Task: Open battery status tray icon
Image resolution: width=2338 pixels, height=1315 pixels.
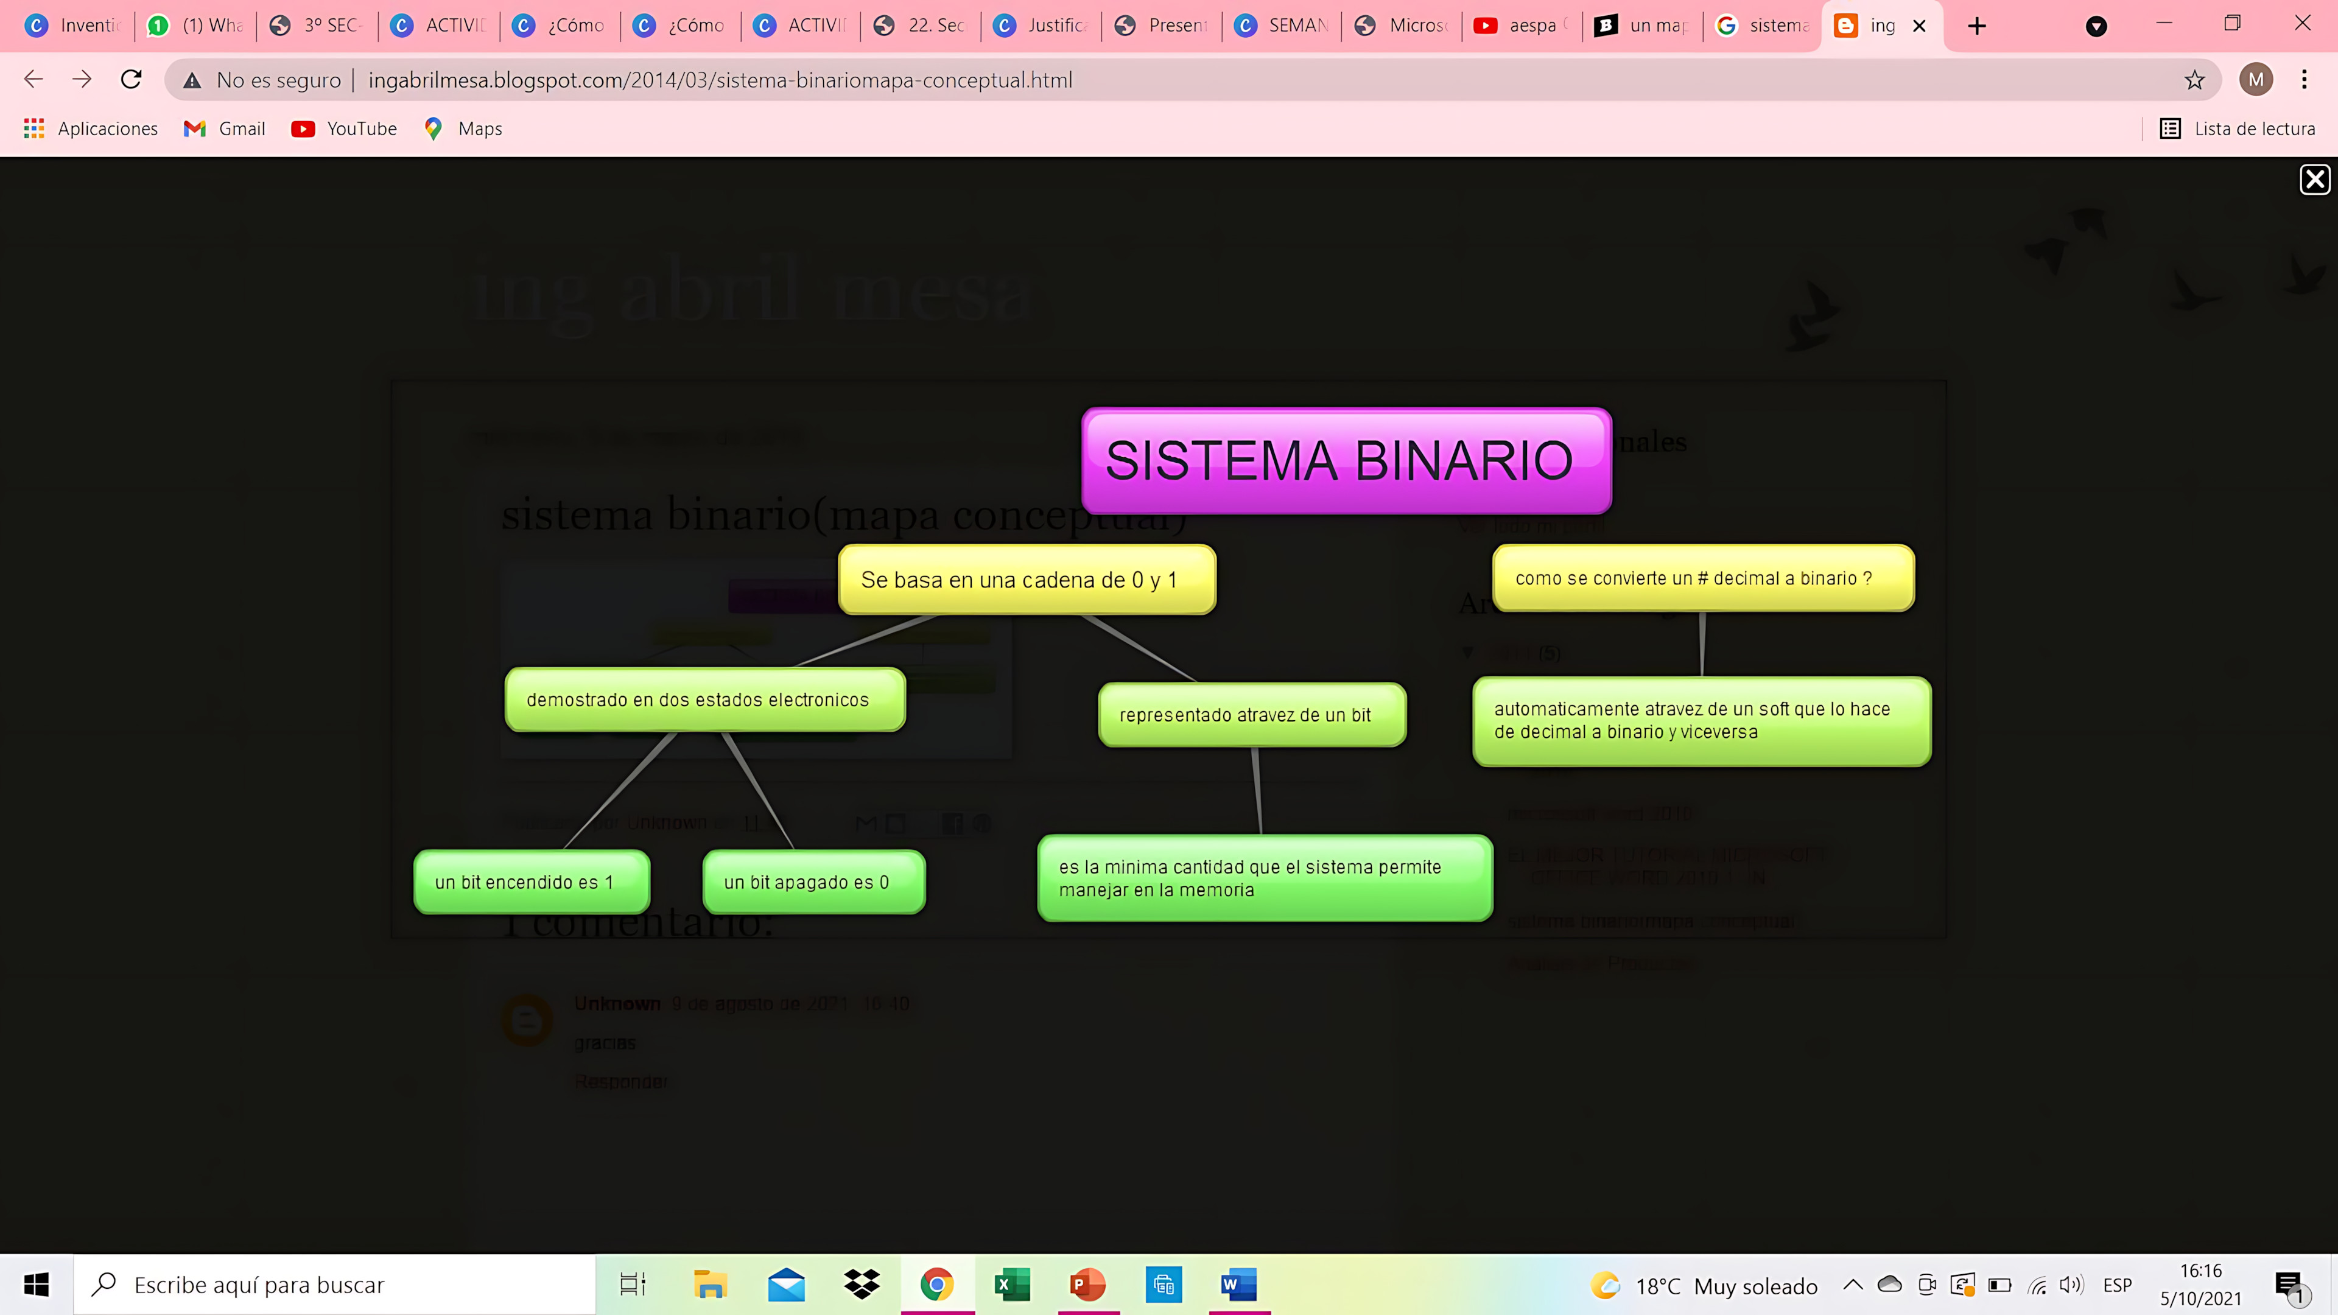Action: pyautogui.click(x=1999, y=1285)
